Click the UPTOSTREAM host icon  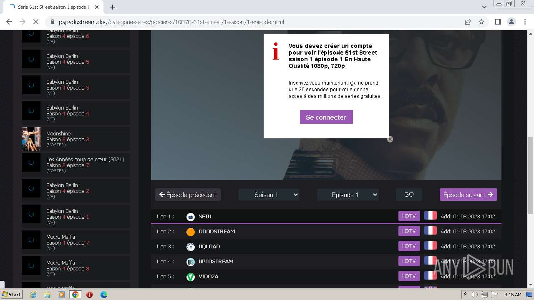pyautogui.click(x=190, y=262)
